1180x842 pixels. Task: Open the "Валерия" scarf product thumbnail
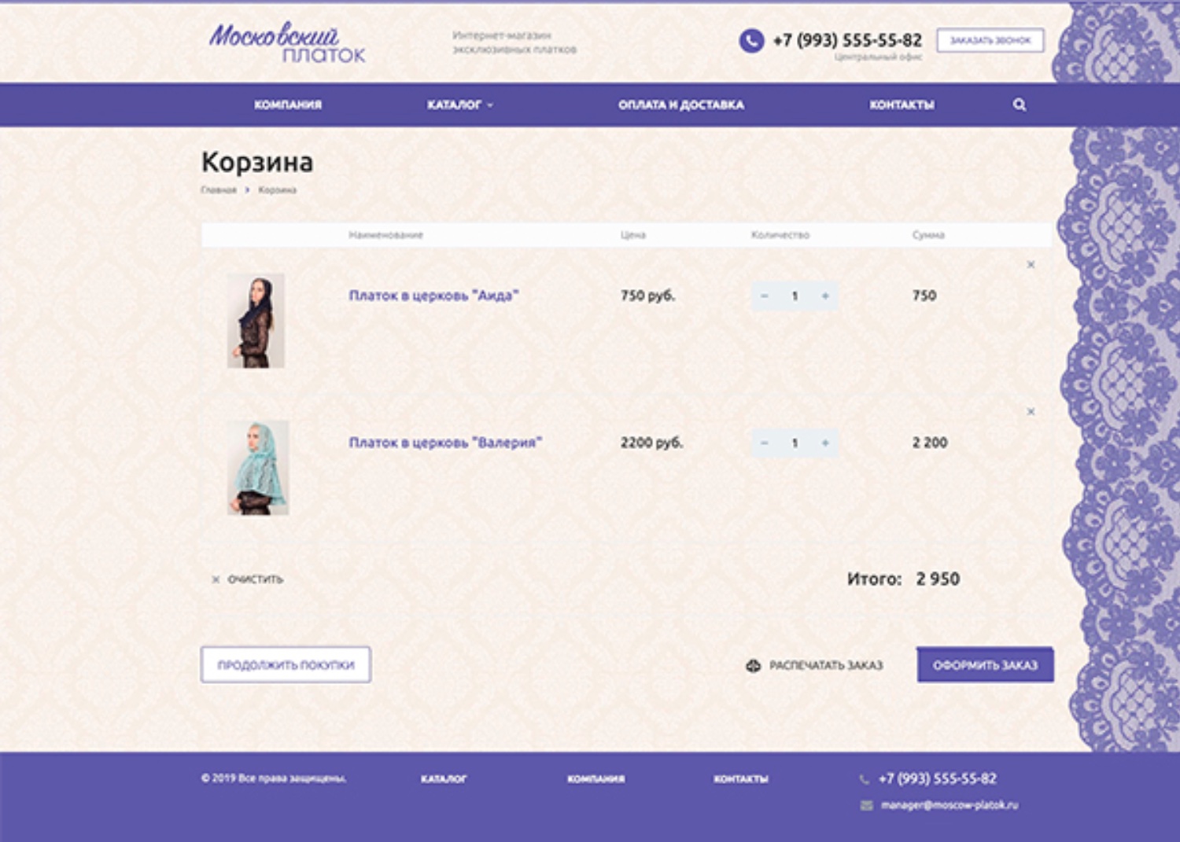258,468
